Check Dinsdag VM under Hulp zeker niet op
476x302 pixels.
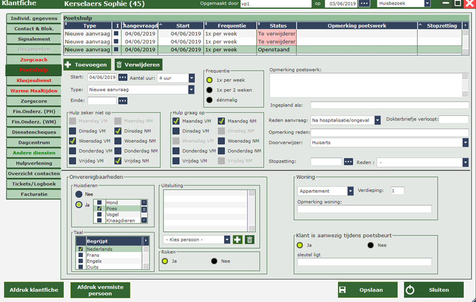pyautogui.click(x=73, y=131)
